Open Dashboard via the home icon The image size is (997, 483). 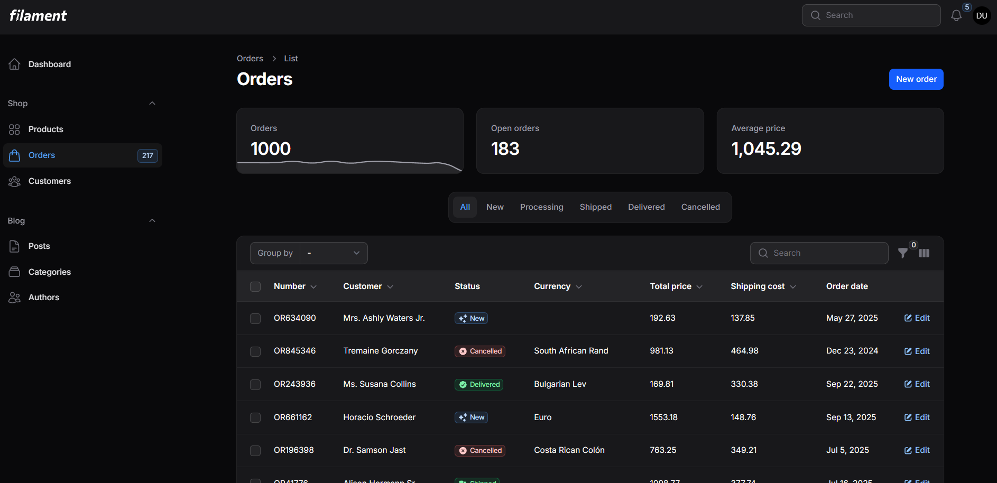(x=14, y=64)
